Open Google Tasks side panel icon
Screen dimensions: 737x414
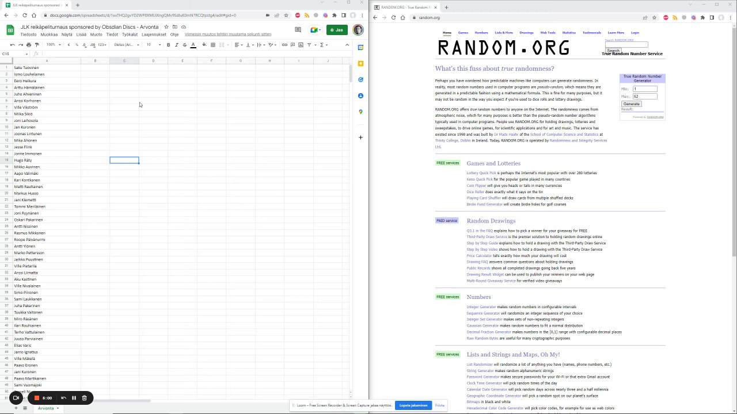click(x=360, y=79)
